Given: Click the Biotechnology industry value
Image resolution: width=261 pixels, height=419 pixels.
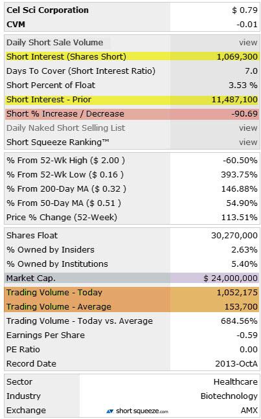Looking at the screenshot, I should point(229,396).
